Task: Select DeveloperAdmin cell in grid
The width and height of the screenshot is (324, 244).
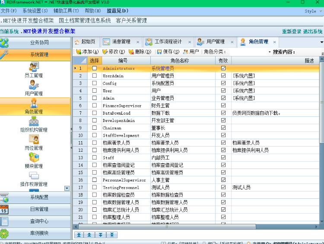Action: click(126, 120)
